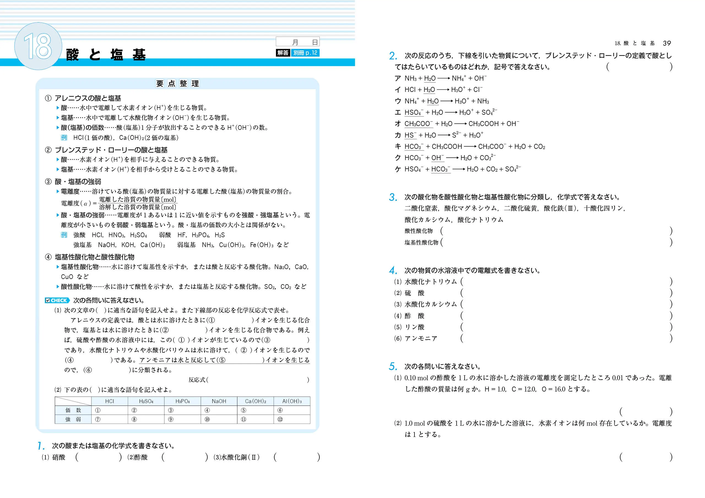The width and height of the screenshot is (705, 498).
Task: Click the blank for (6) アンモニア
Action: click(566, 338)
